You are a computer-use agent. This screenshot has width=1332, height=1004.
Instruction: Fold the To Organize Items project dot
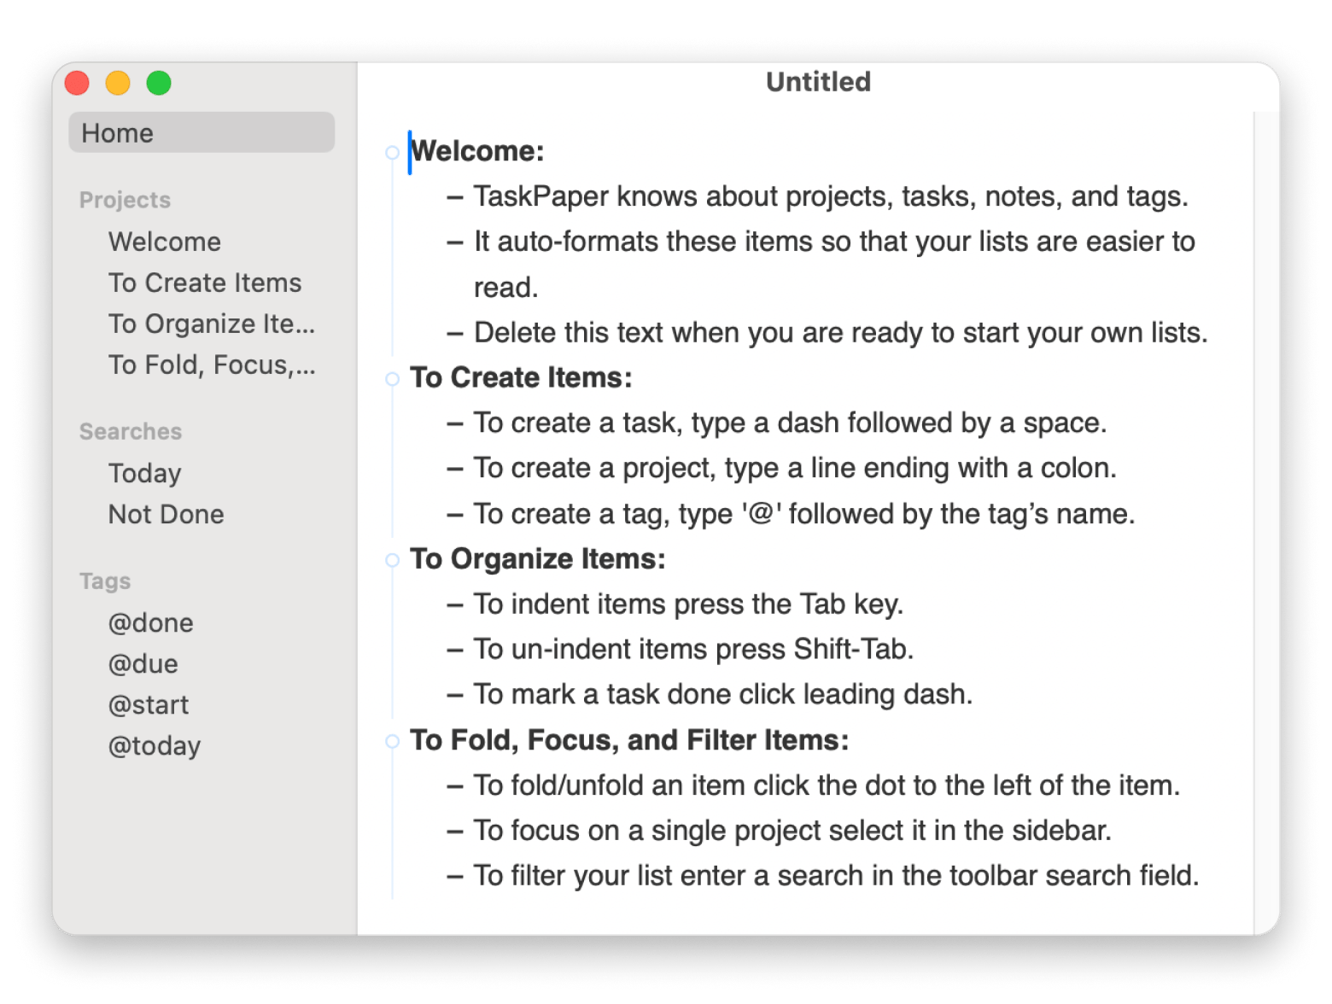[392, 560]
